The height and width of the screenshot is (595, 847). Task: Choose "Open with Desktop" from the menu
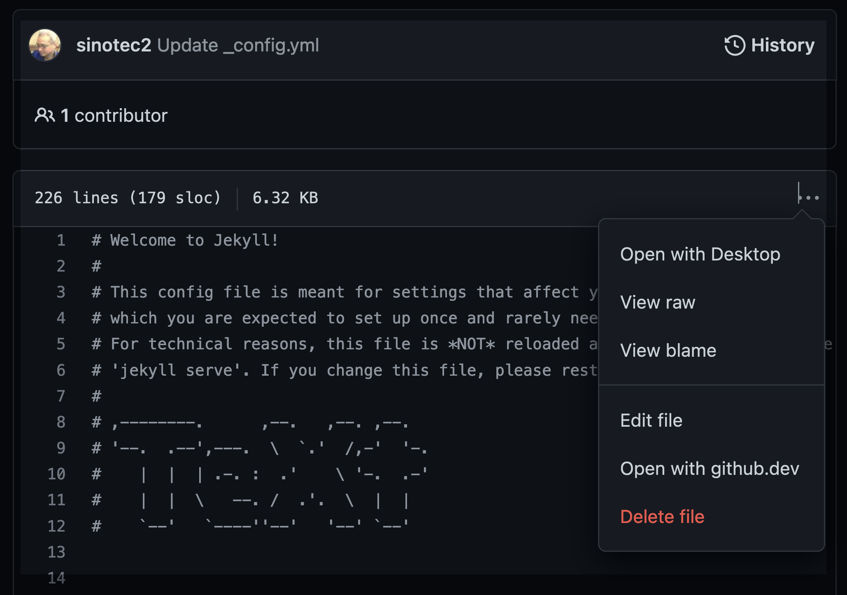pos(700,254)
